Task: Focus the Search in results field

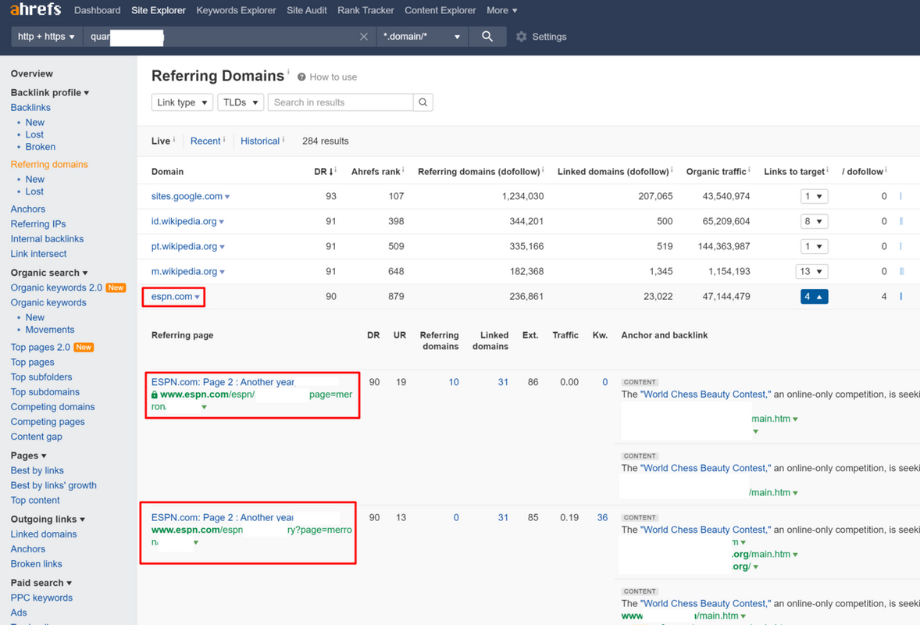Action: coord(341,102)
